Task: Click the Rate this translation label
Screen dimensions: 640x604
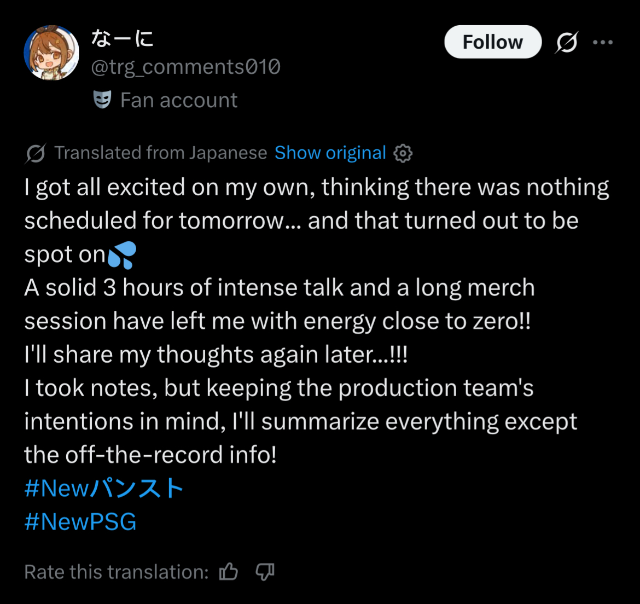Action: [117, 572]
